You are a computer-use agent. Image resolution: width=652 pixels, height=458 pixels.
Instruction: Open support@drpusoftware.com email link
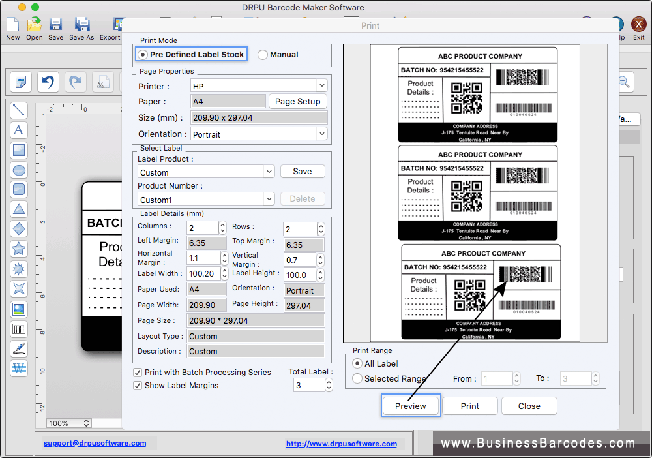pyautogui.click(x=95, y=443)
